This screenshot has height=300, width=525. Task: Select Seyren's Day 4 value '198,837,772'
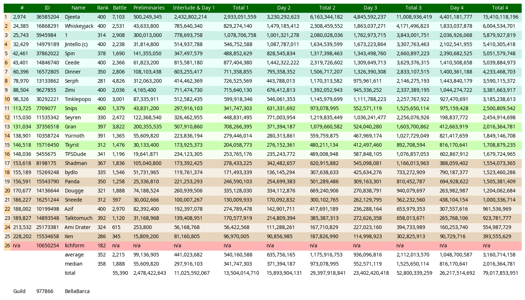click(454, 117)
